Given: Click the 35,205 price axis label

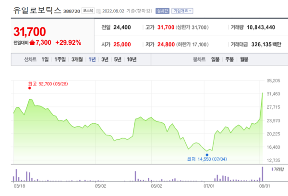Looking at the screenshot, I should pos(273,81).
